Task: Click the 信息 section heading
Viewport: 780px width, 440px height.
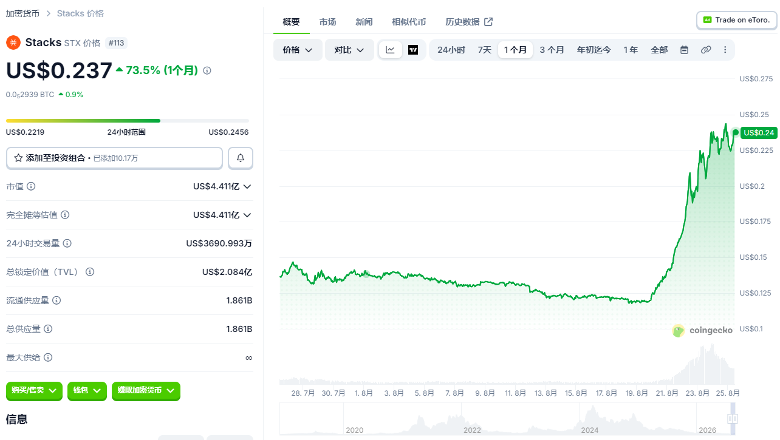Action: 16,419
